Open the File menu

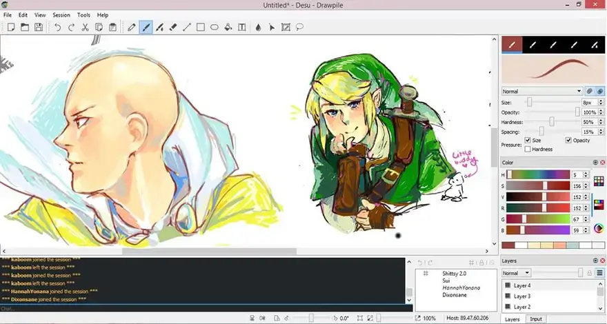pos(8,15)
